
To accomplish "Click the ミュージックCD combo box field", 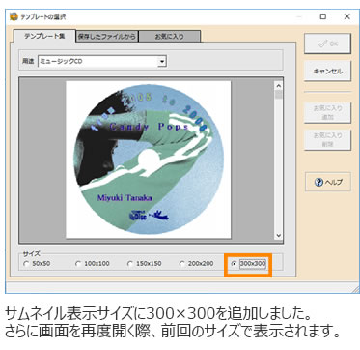I will tap(102, 61).
